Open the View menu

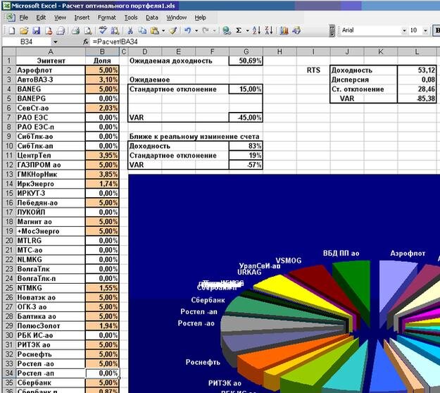[x=60, y=18]
